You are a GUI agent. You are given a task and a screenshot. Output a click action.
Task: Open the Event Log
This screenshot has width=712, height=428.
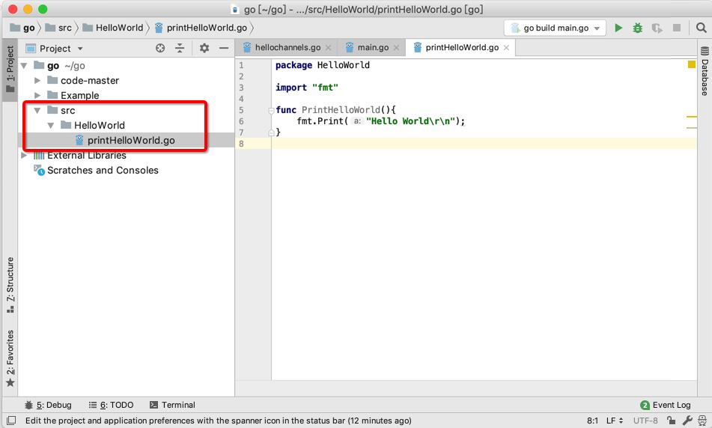666,405
